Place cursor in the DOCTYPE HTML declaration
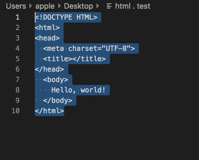This screenshot has width=199, height=160. pyautogui.click(x=66, y=17)
